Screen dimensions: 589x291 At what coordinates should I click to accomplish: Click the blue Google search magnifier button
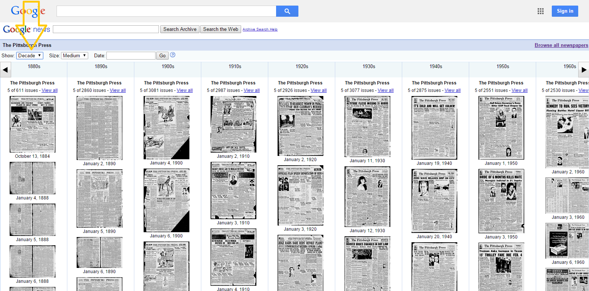[x=287, y=11]
